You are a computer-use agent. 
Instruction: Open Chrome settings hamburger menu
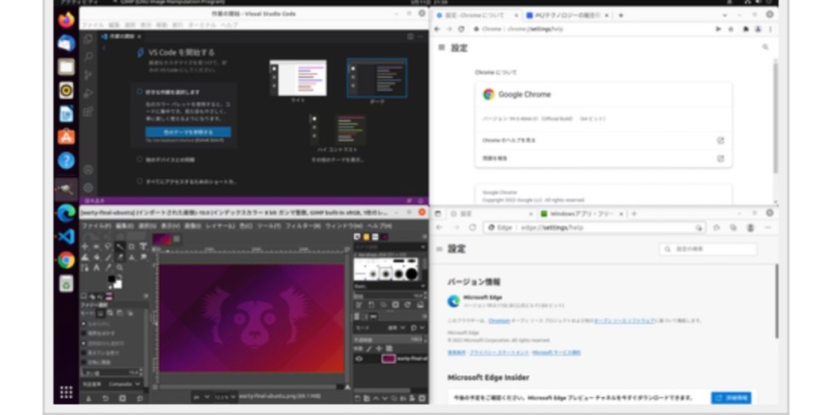click(441, 49)
